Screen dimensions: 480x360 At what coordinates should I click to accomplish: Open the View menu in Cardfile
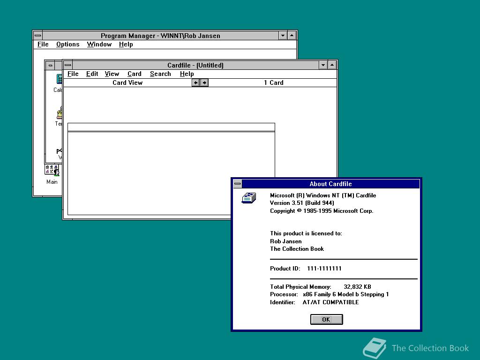coord(112,74)
